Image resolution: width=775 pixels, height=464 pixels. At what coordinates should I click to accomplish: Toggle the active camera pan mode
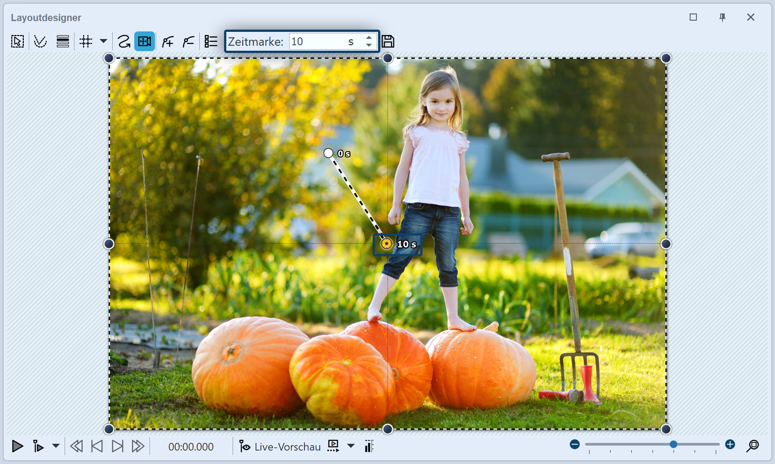[145, 42]
